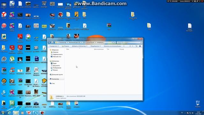Open Видео library in navigation pane
The width and height of the screenshot is (204, 115).
coord(54,63)
